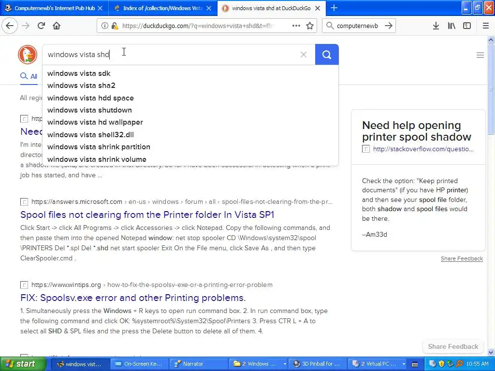Click the keyboard icon in taskbar
This screenshot has width=495, height=371.
pyautogui.click(x=415, y=364)
